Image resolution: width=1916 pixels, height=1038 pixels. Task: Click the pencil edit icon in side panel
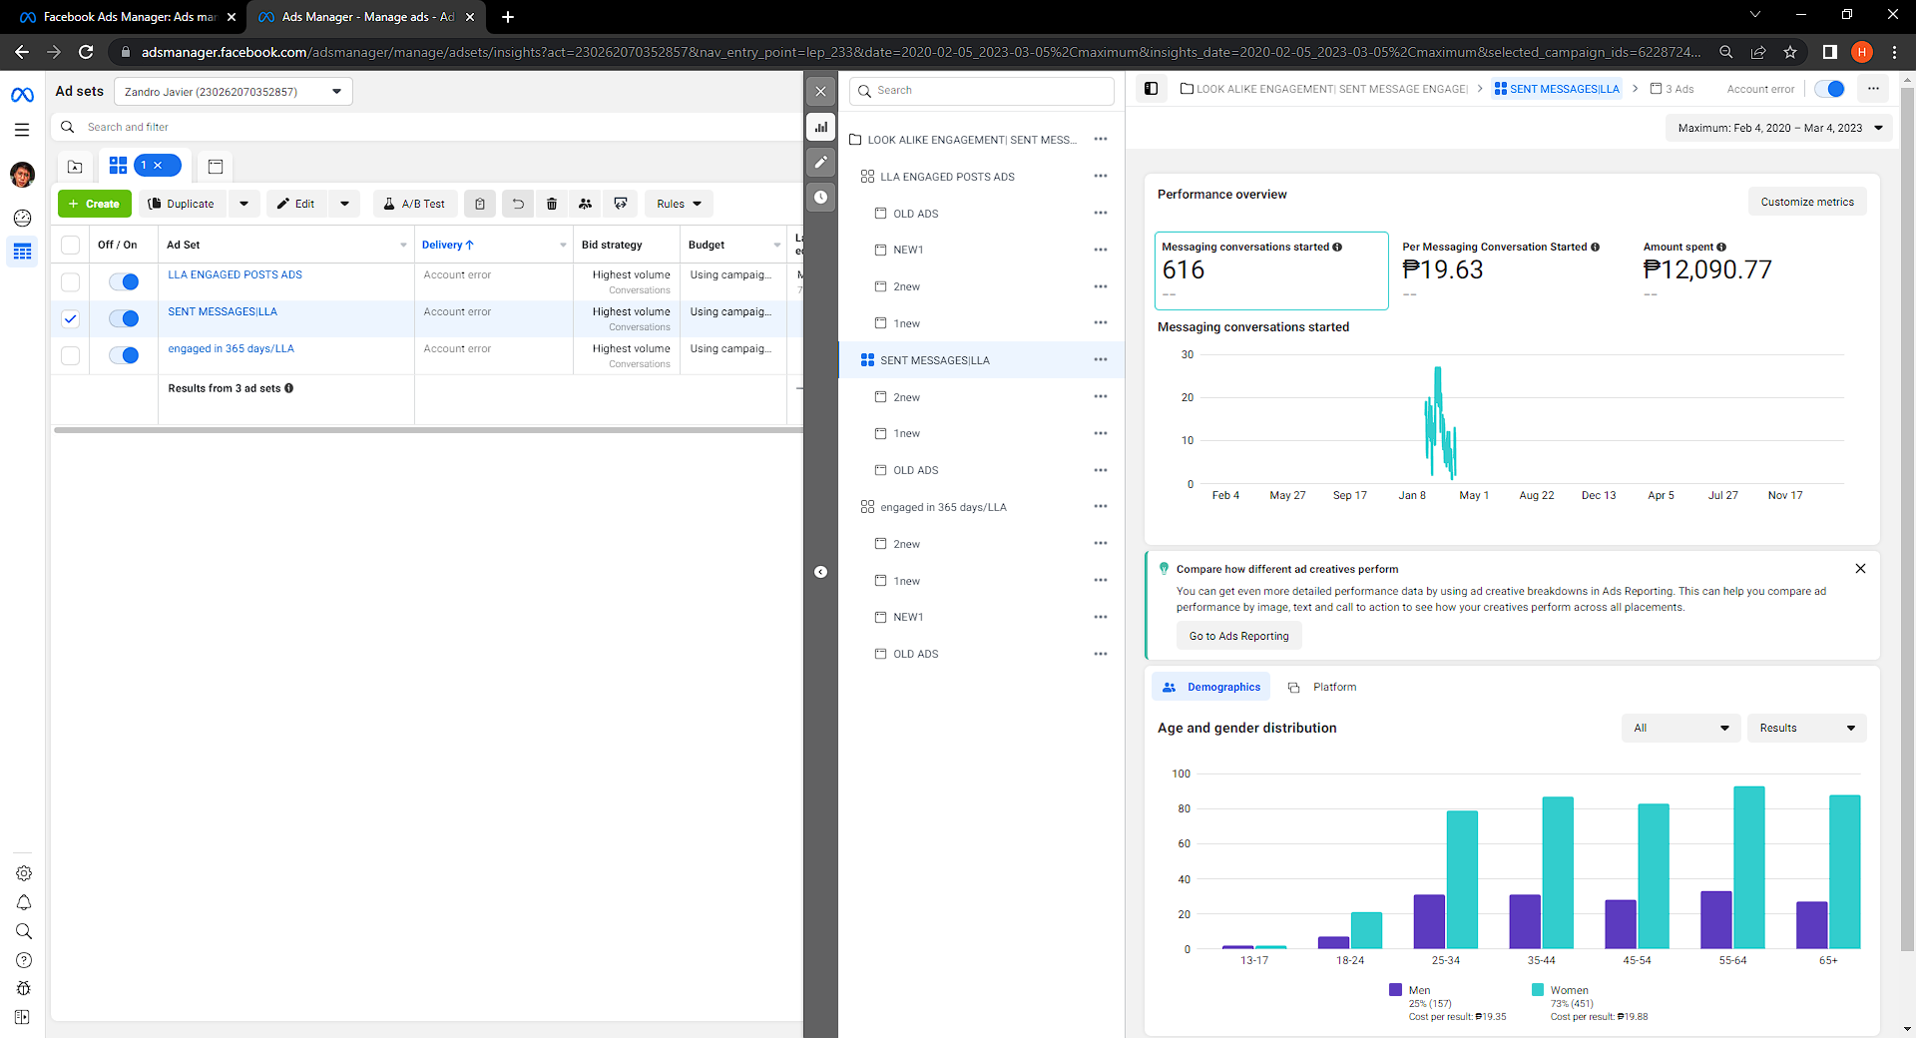click(820, 162)
